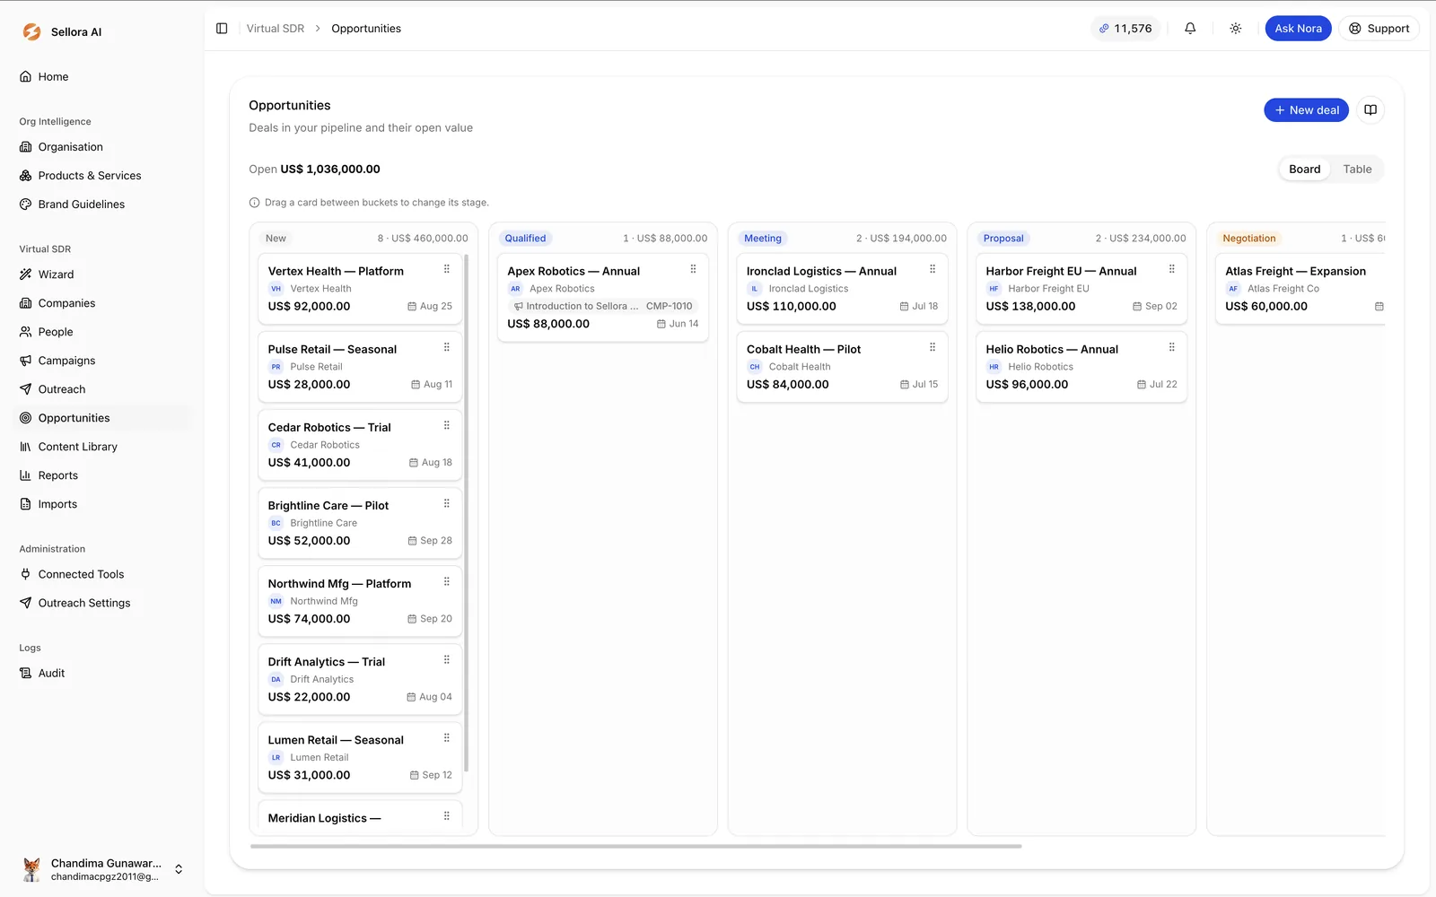Image resolution: width=1436 pixels, height=897 pixels.
Task: Click the Meeting stage label
Action: [763, 239]
